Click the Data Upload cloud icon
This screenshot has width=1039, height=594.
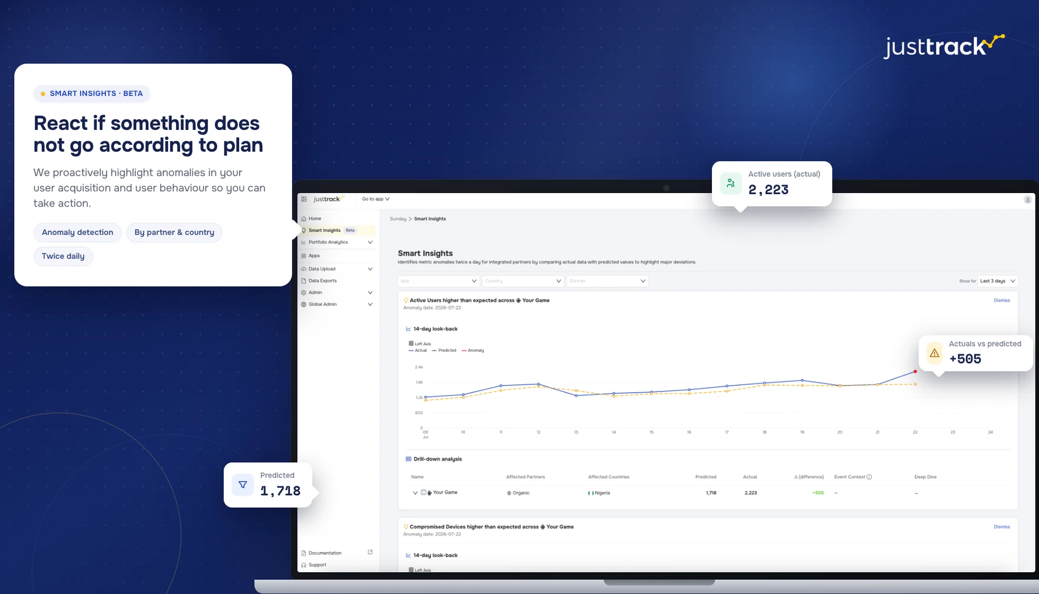click(x=303, y=269)
